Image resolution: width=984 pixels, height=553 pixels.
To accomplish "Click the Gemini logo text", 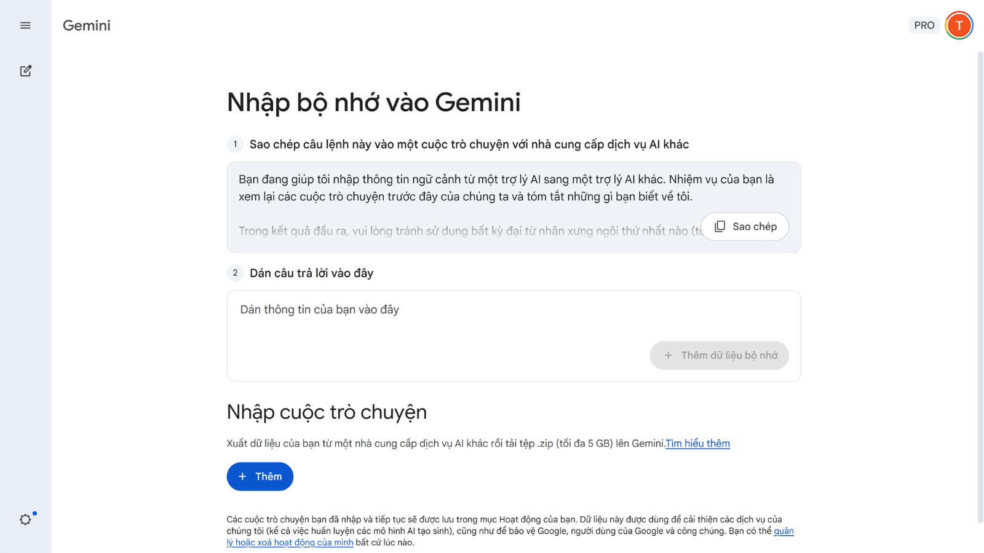I will (87, 25).
